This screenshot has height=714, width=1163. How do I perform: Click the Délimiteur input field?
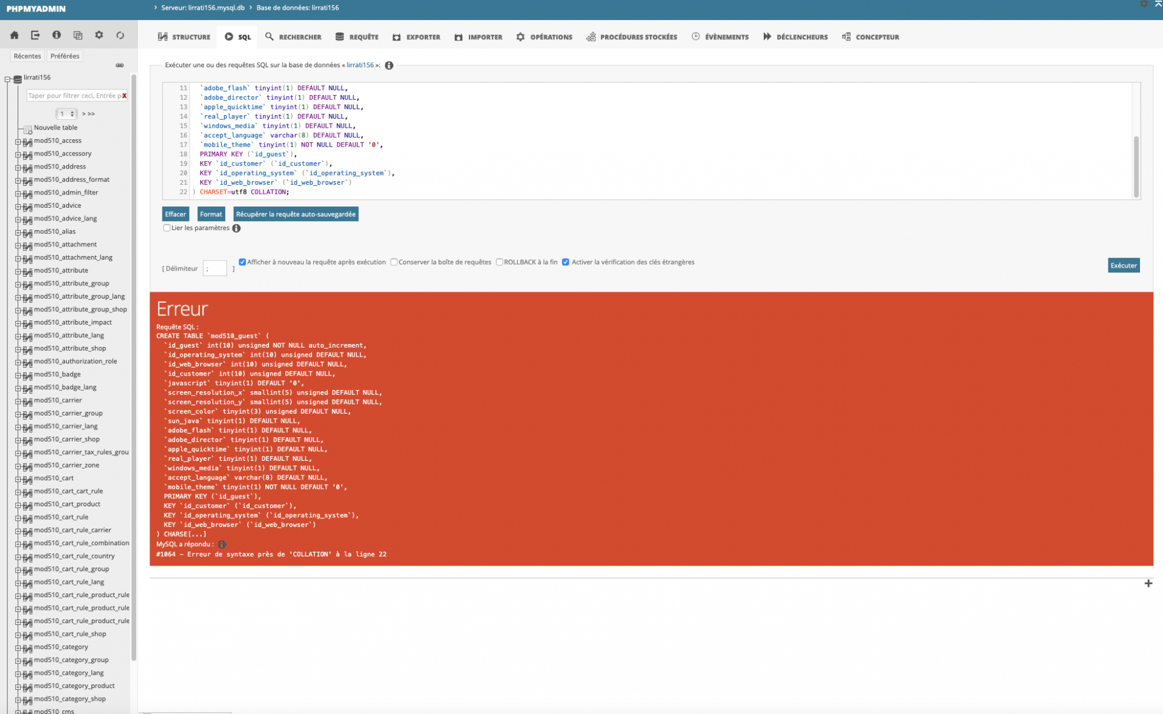click(x=214, y=268)
